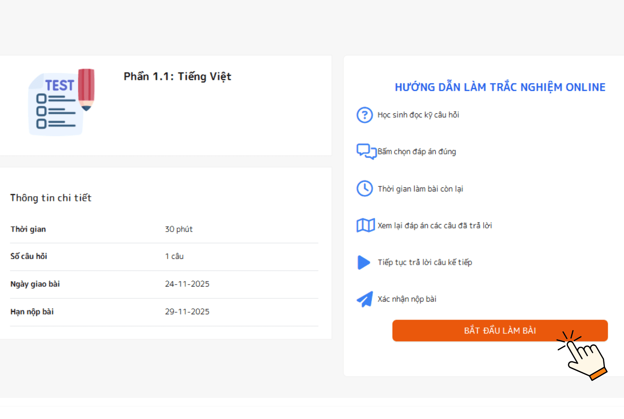Click the Xác nhận nộp bài text
The width and height of the screenshot is (624, 419).
tap(407, 299)
